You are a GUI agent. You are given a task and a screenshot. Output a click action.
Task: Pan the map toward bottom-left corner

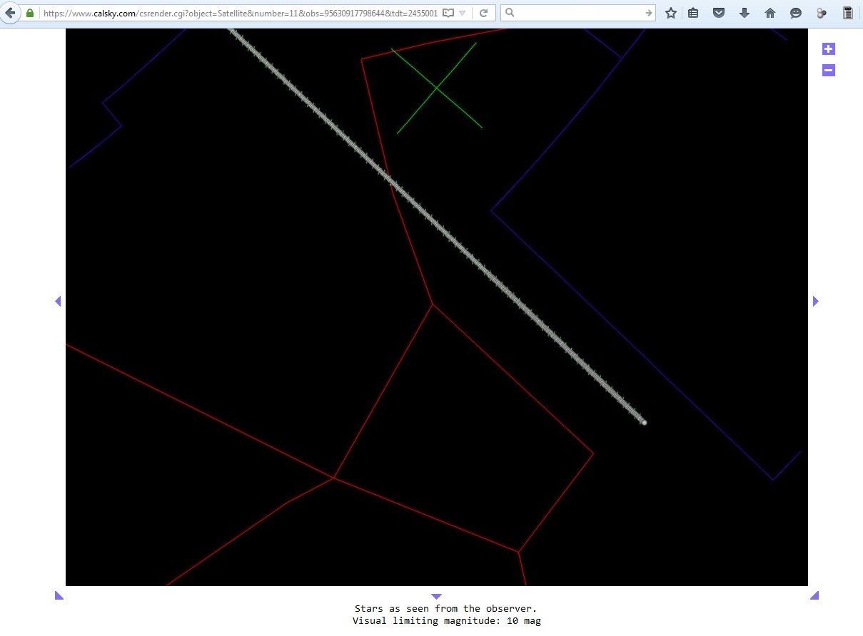tap(59, 595)
